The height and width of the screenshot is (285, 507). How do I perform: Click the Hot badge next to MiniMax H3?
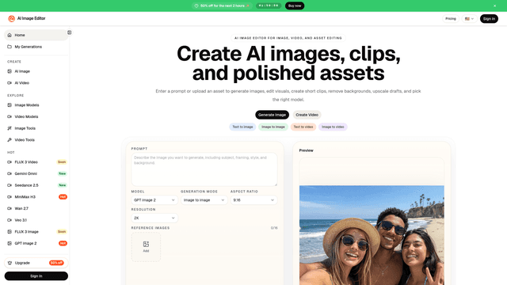pyautogui.click(x=63, y=197)
